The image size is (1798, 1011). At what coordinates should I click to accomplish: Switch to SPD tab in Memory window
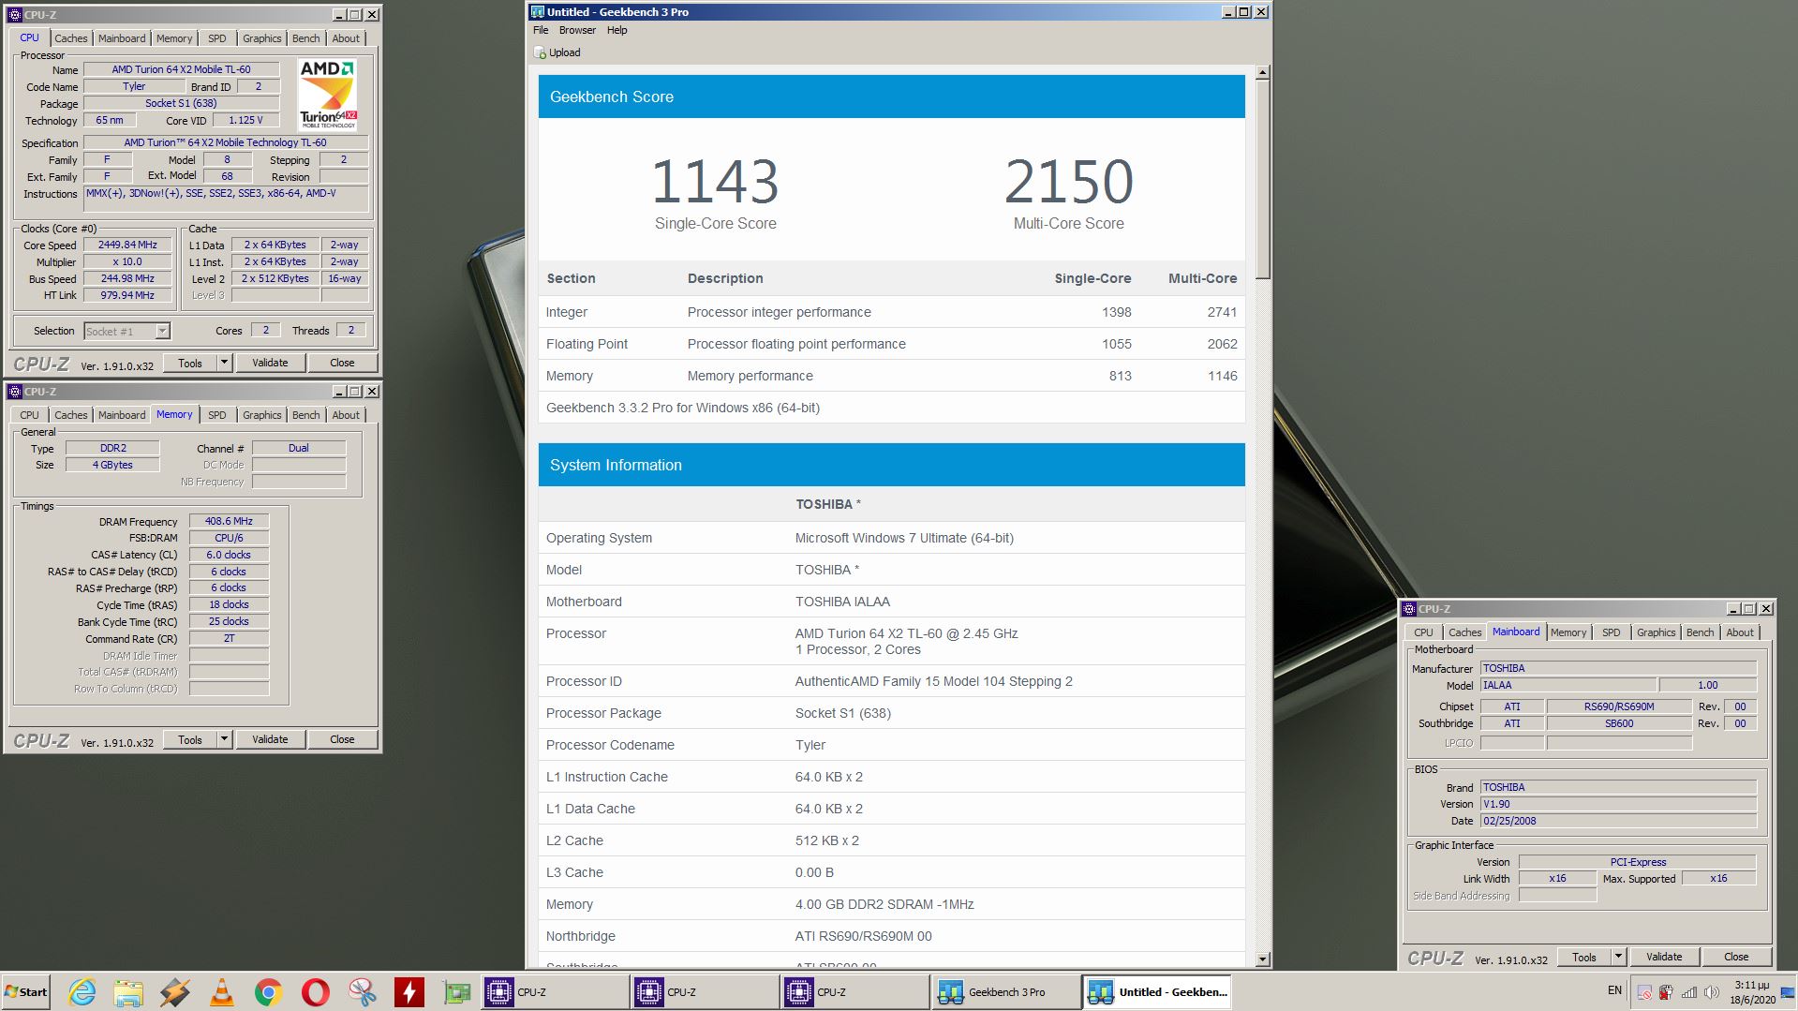click(x=216, y=415)
